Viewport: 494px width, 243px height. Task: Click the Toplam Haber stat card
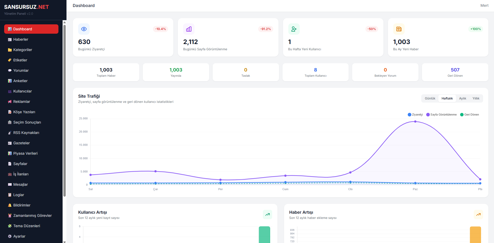(106, 72)
